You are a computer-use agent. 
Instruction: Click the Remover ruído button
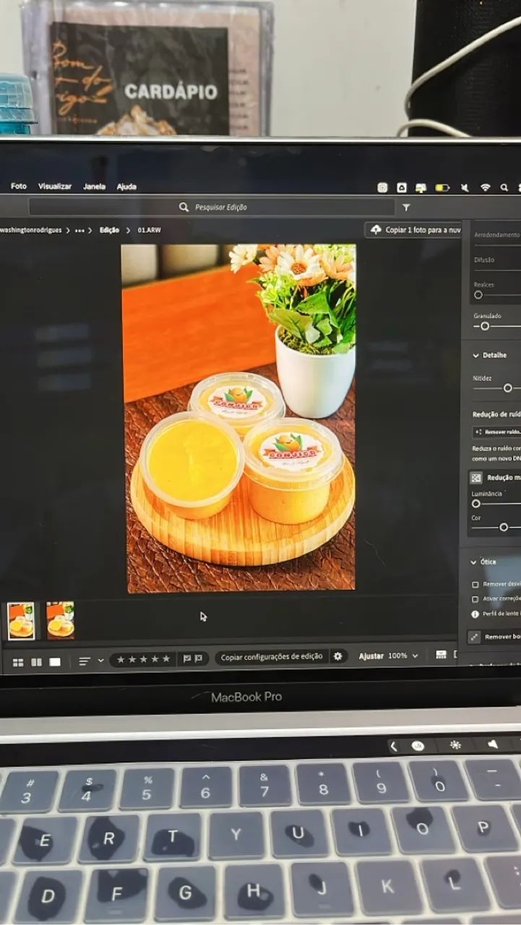pyautogui.click(x=497, y=431)
